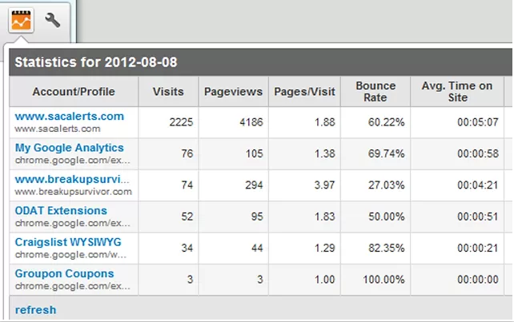Image resolution: width=514 pixels, height=322 pixels.
Task: Select the 1.00 pages/visit value
Action: [x=325, y=280]
